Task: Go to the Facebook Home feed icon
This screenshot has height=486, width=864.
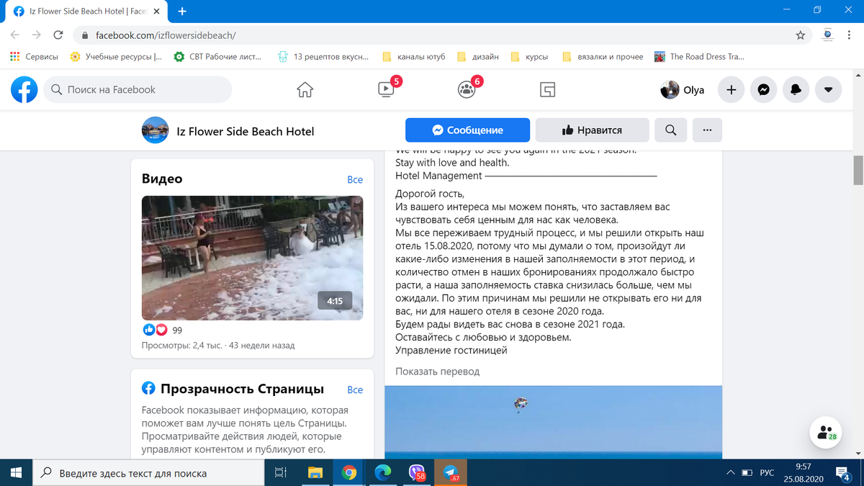Action: [305, 90]
